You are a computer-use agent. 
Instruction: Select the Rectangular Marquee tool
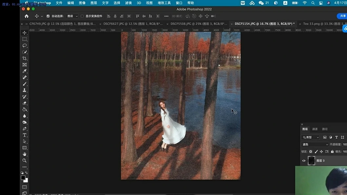25,39
